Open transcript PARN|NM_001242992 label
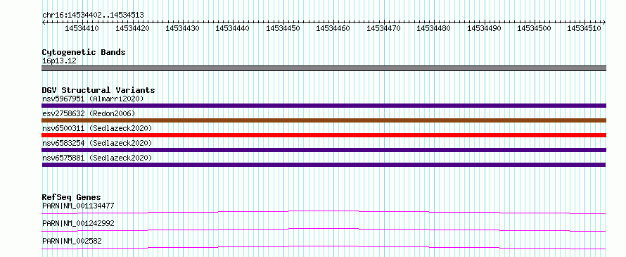 point(78,223)
